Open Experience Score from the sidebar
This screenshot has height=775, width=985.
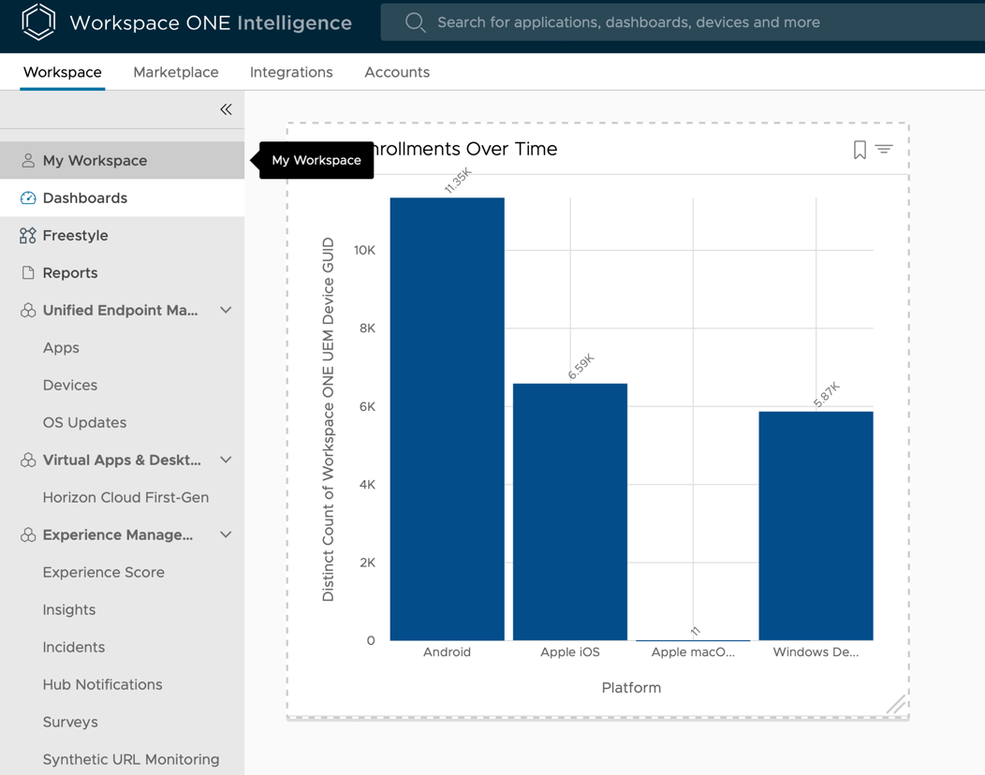103,572
